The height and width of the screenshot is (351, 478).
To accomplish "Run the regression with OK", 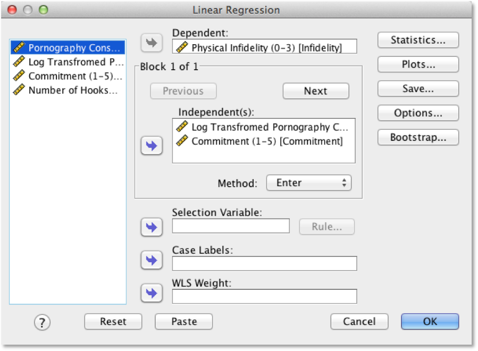I will (x=430, y=321).
